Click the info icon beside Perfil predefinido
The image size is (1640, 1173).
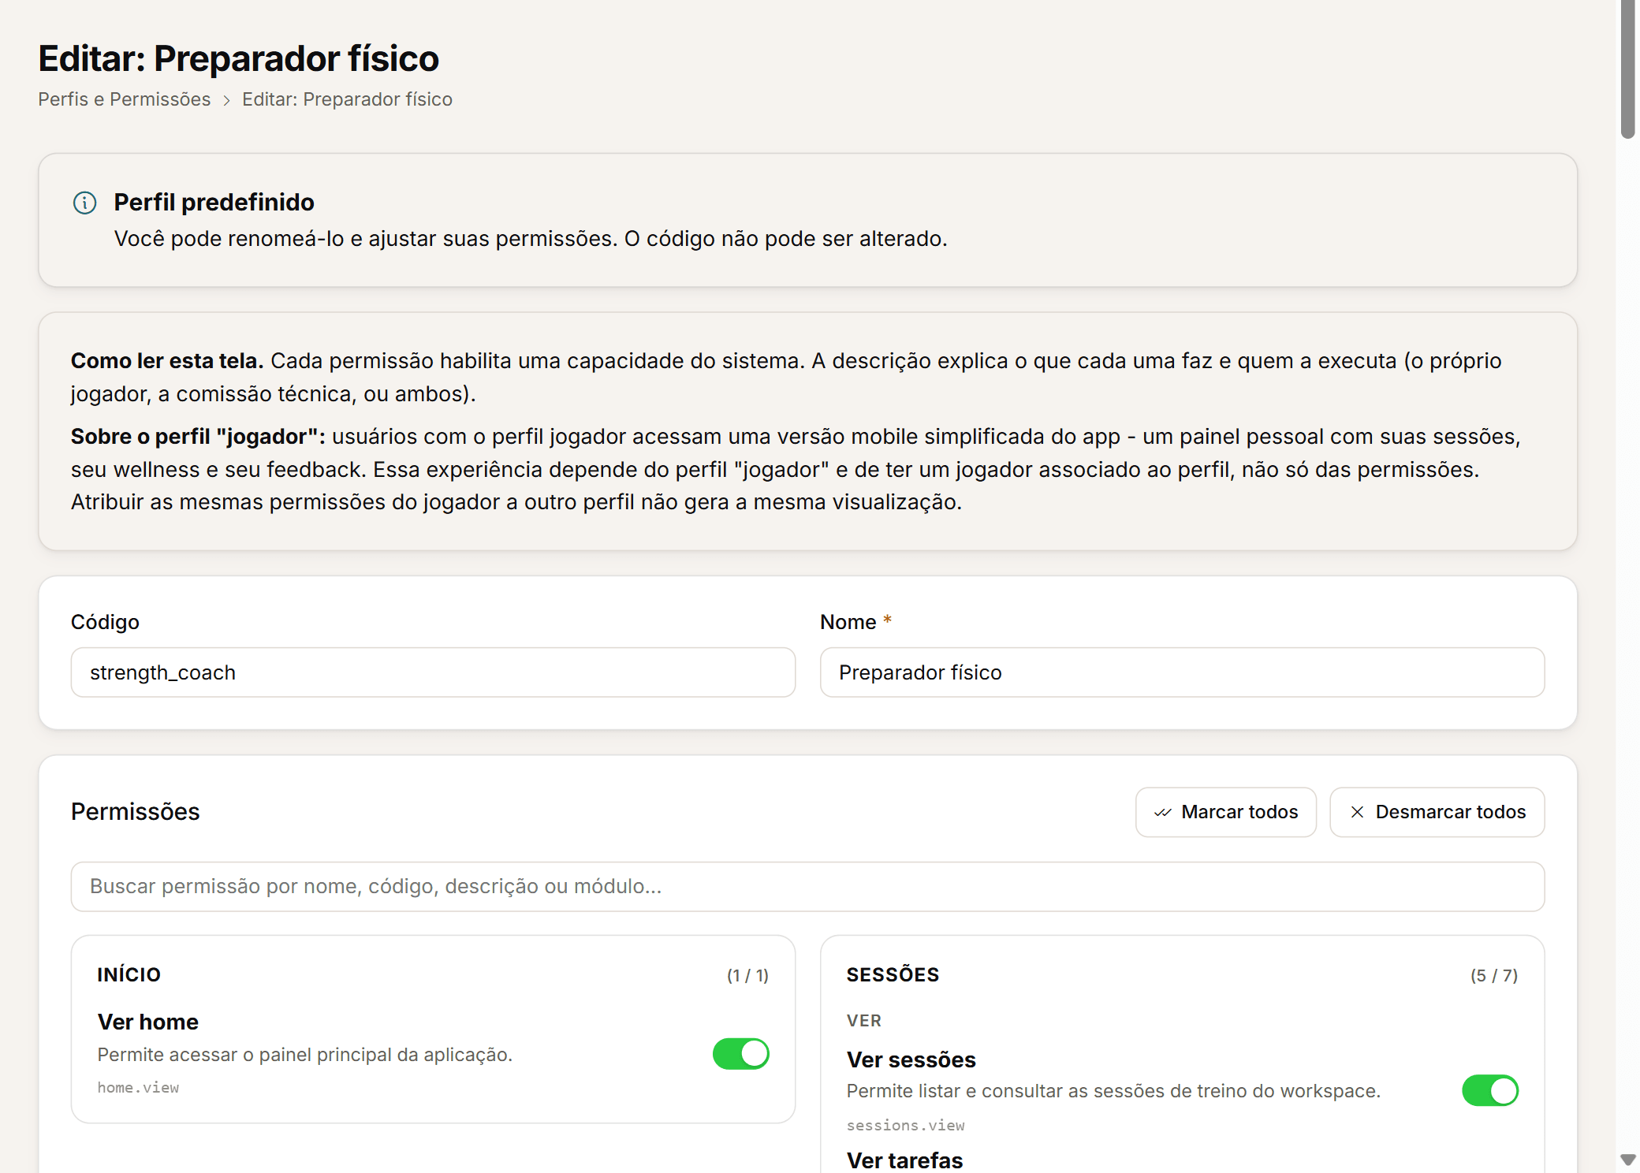click(x=84, y=203)
